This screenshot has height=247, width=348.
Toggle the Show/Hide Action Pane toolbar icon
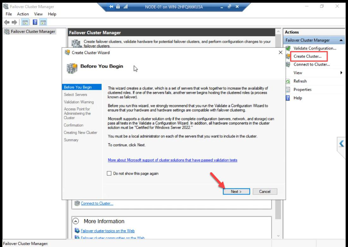pos(43,22)
